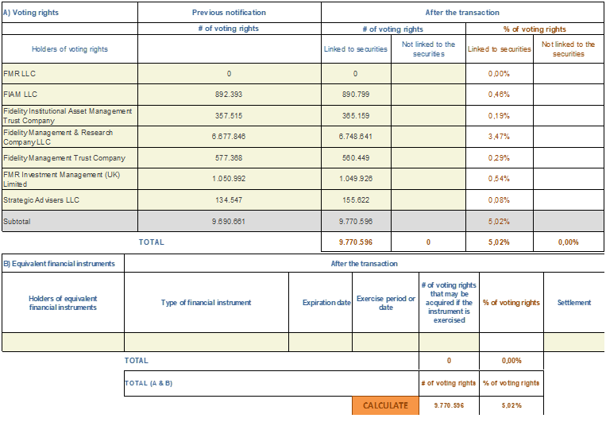This screenshot has height=422, width=606.
Task: Click the Subtotal 5,02% cell
Action: click(499, 222)
